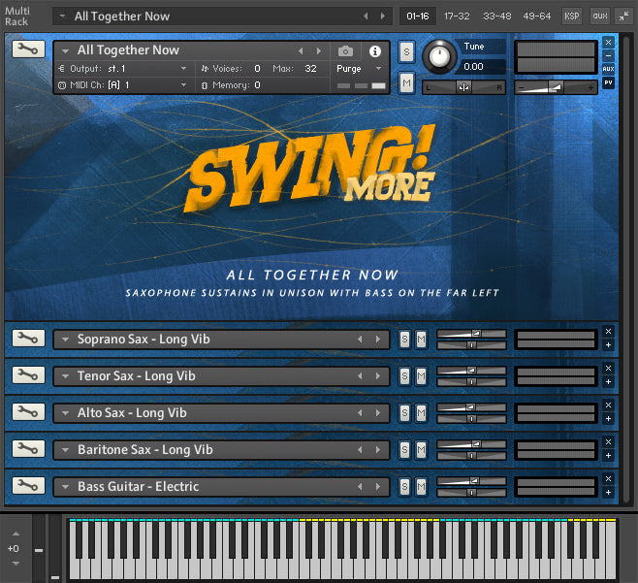
Task: Remove the Tenor Sax instrument with X
Action: (608, 368)
